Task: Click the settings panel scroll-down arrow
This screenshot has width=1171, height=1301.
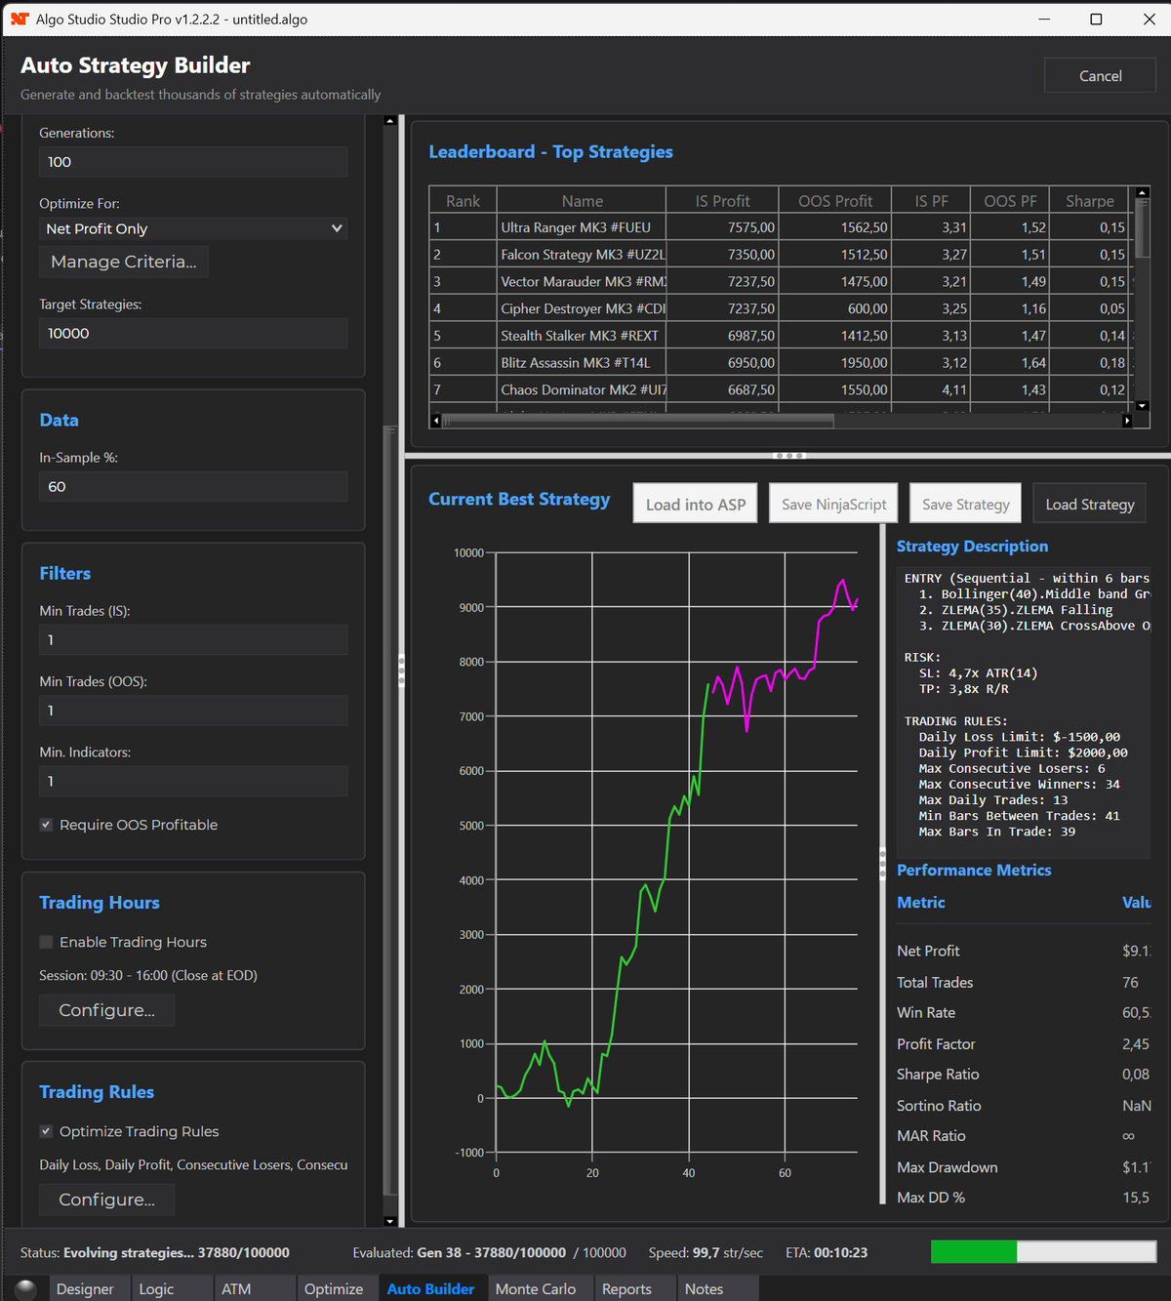Action: tap(390, 1220)
